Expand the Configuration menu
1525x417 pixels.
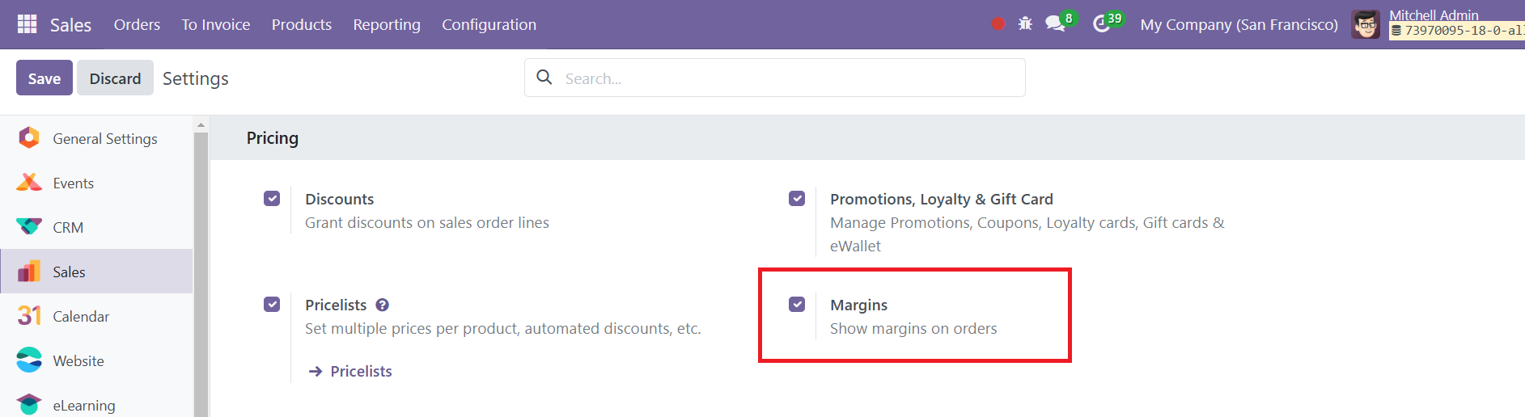(489, 25)
